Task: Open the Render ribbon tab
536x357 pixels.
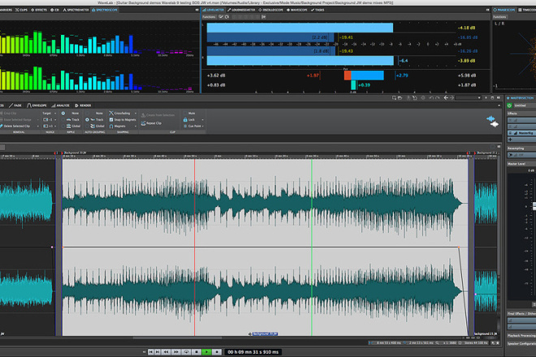Action: [83, 105]
